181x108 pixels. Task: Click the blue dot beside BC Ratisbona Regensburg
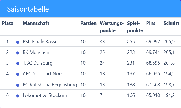point(18,85)
